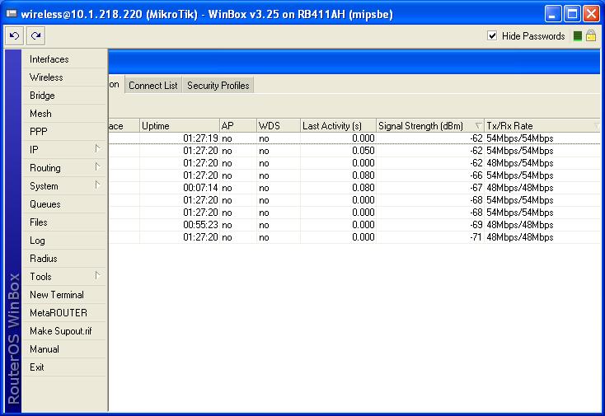The image size is (605, 416).
Task: Select the row with uptime 00:07:14
Action: [354, 188]
